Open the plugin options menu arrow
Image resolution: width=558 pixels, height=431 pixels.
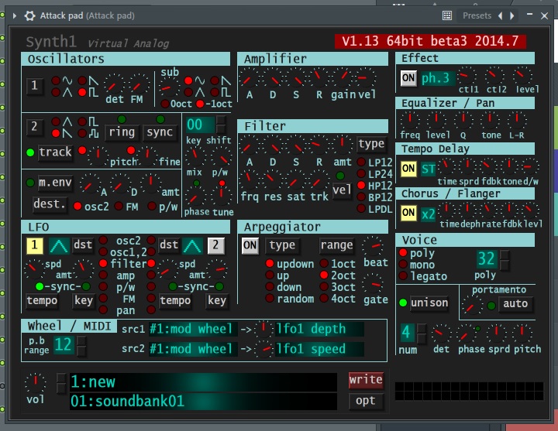point(15,15)
